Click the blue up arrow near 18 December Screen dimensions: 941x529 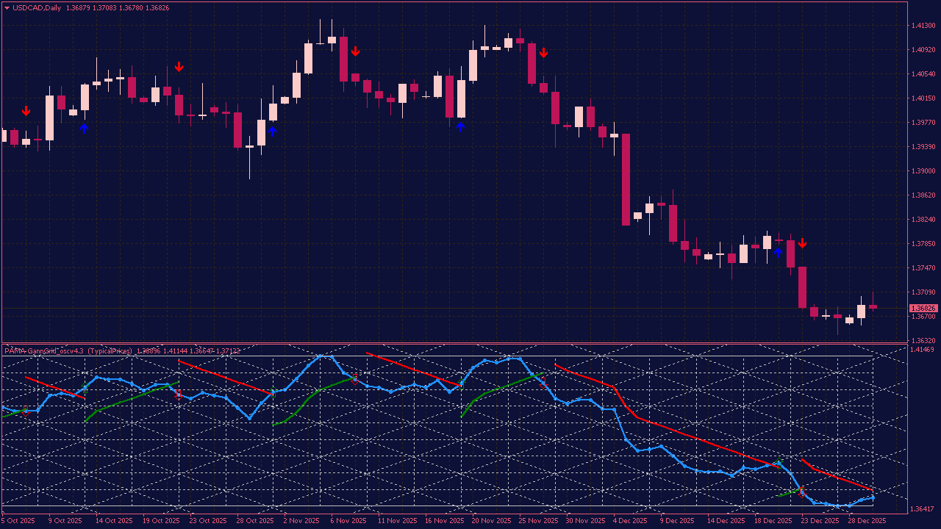click(x=778, y=252)
